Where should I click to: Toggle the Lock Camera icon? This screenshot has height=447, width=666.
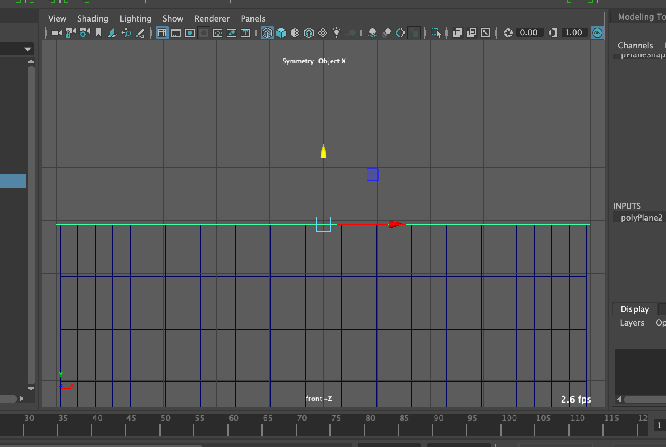click(70, 33)
